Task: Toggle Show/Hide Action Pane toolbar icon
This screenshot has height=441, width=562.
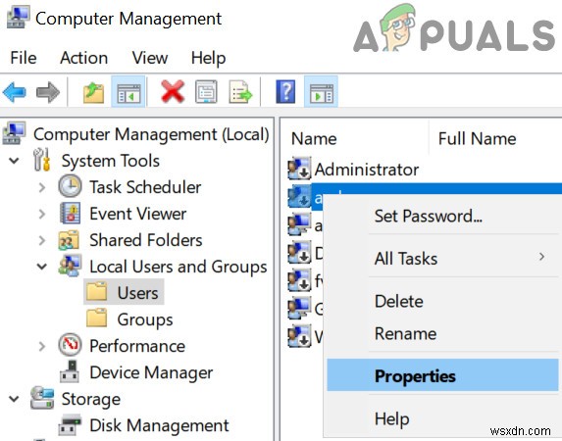Action: (321, 92)
